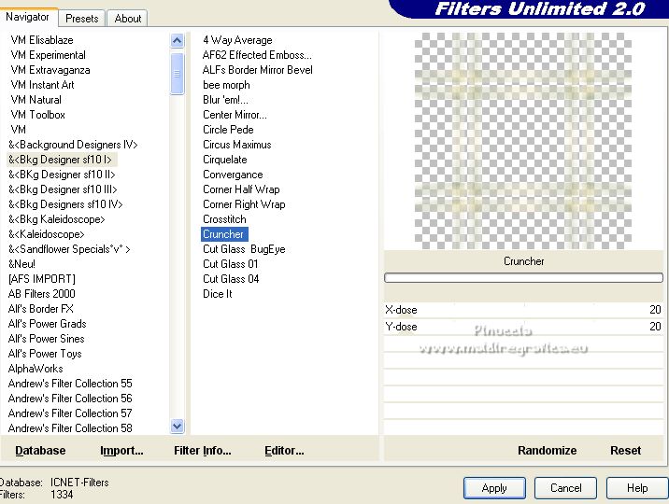Select Alf's Power Toys category

coord(45,353)
